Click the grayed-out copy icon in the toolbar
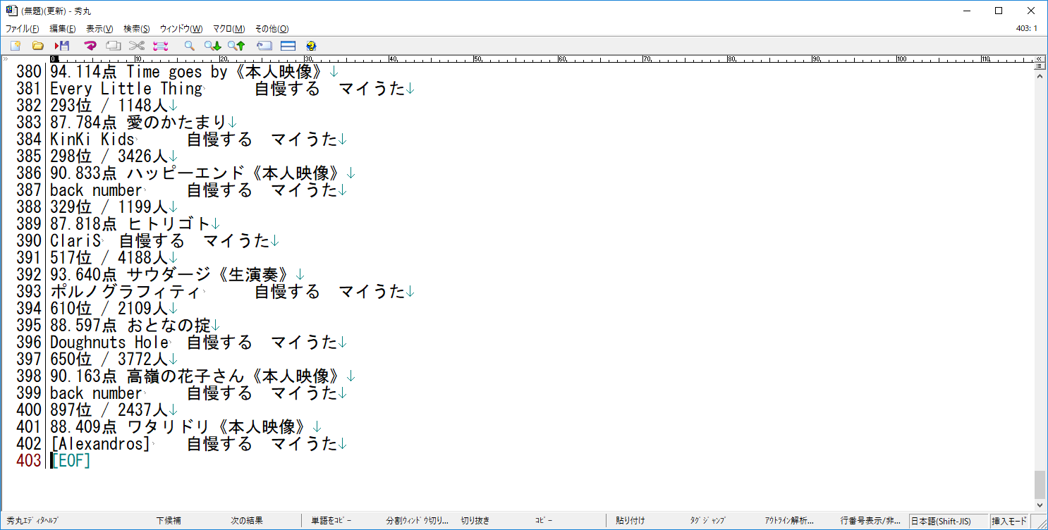This screenshot has height=530, width=1048. coord(113,46)
